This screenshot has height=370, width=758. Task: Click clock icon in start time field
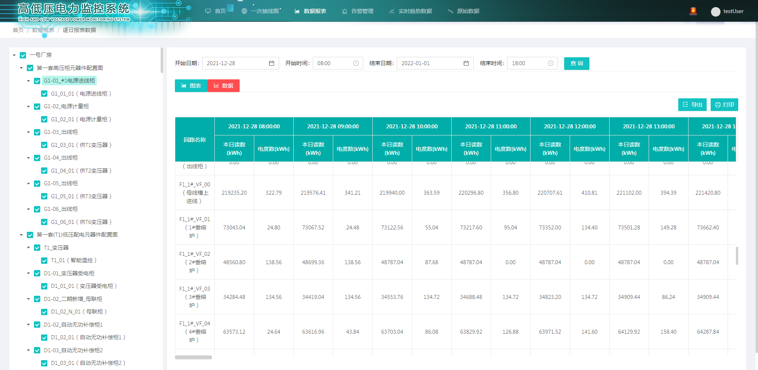pyautogui.click(x=356, y=63)
